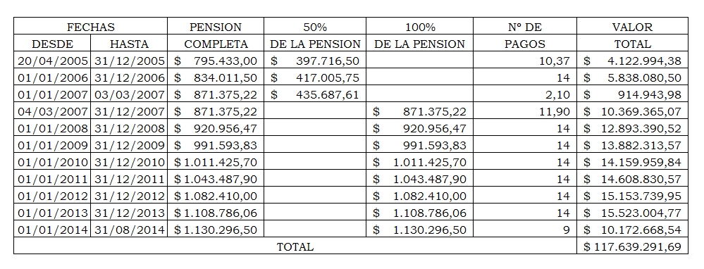
Task: Select the 04/03/2007 start date cell
Action: (x=53, y=111)
